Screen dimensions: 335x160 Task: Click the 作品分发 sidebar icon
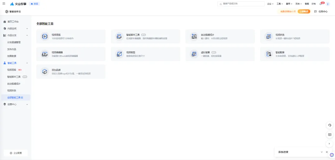point(5,35)
